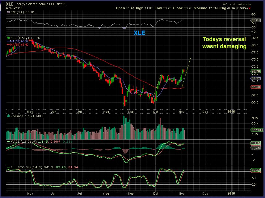Click the MA(10) 68.37 legend entry
The image size is (265, 198).
pos(17,41)
